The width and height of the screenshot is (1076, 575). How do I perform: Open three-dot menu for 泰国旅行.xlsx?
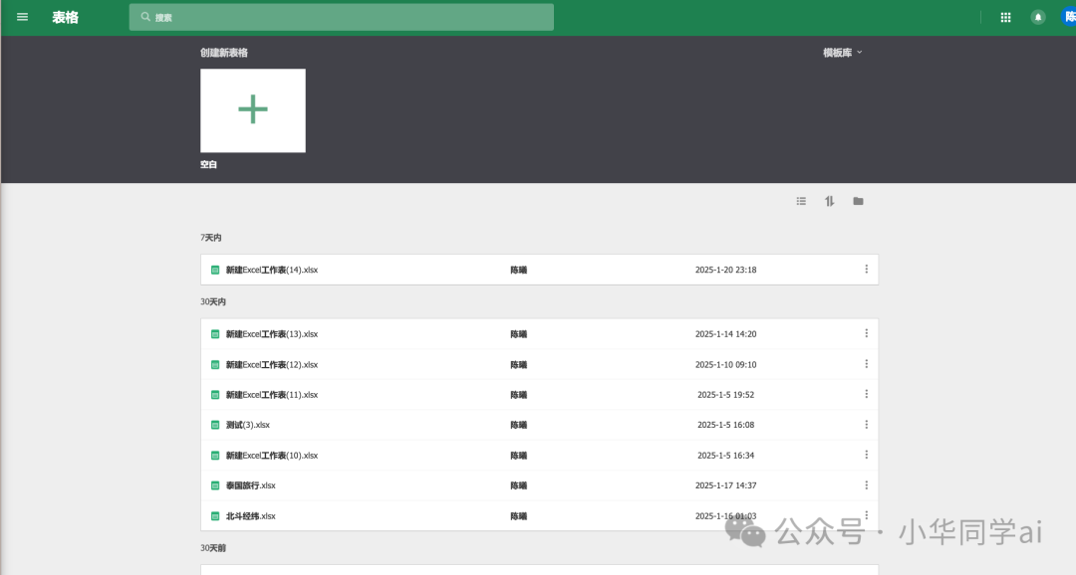pyautogui.click(x=866, y=485)
